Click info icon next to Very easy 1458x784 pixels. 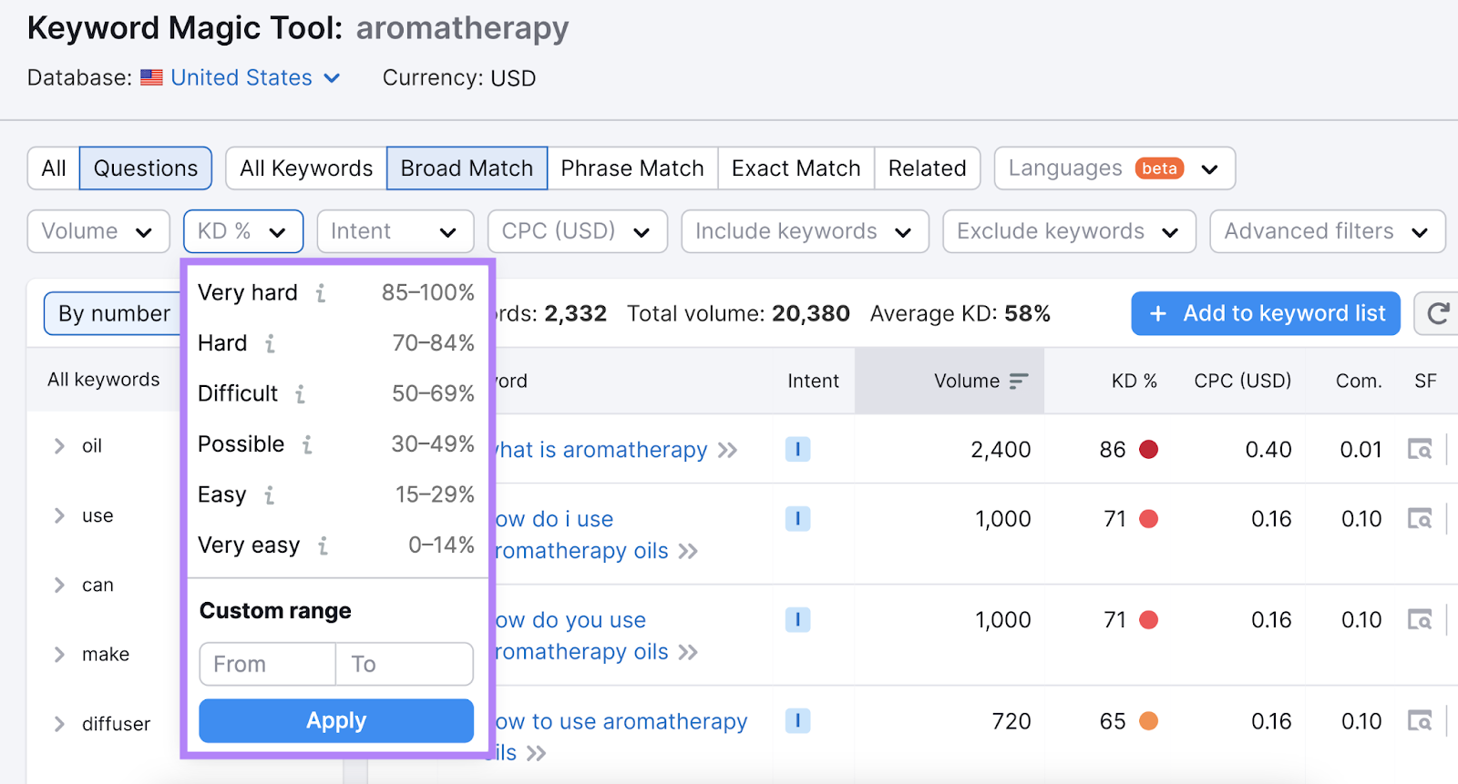[323, 545]
